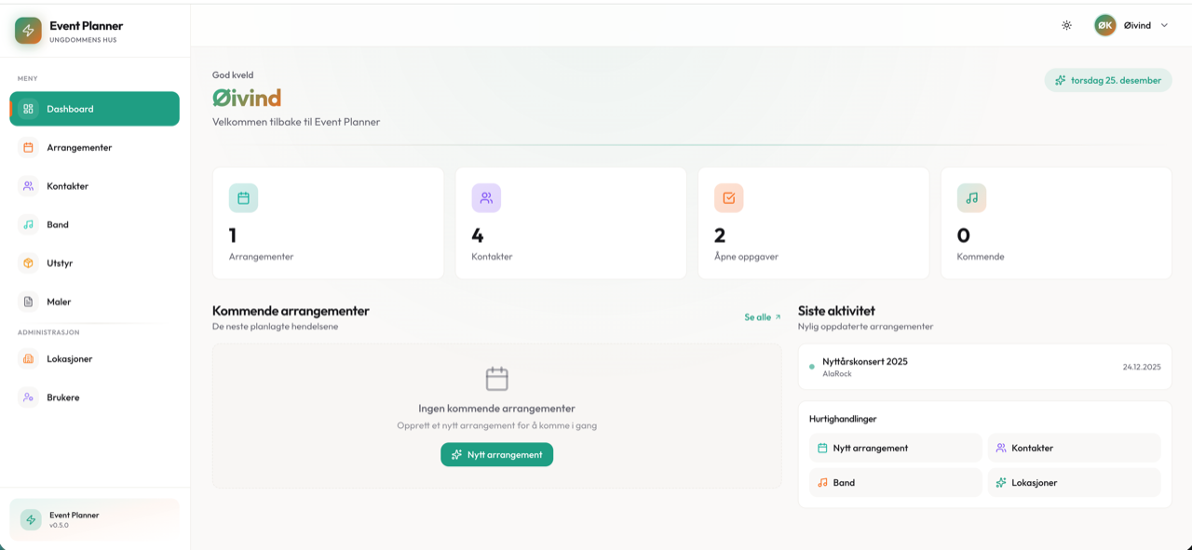Open Brukere users icon in sidebar
The width and height of the screenshot is (1192, 550).
click(28, 397)
